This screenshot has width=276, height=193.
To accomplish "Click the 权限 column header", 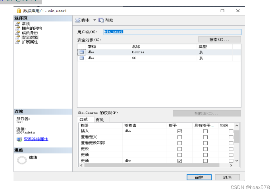I will coord(100,125).
